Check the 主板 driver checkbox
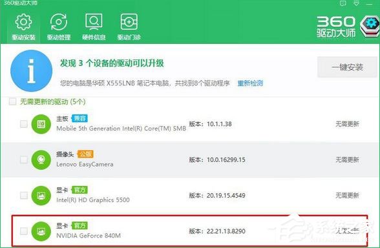 coord(24,124)
